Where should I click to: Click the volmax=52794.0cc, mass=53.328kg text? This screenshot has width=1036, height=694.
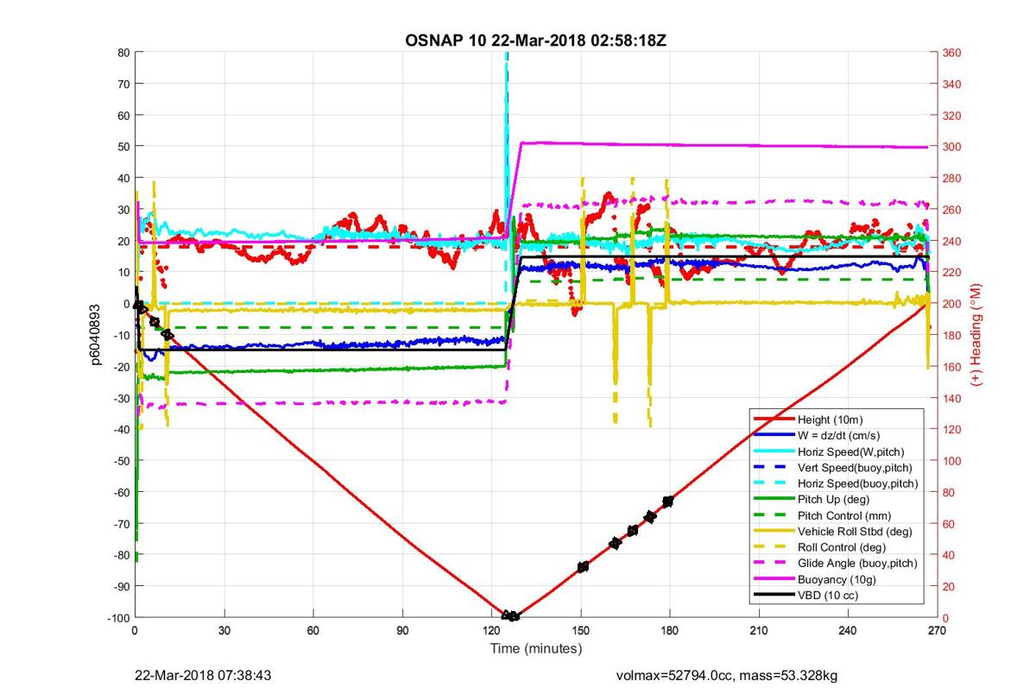click(x=727, y=675)
